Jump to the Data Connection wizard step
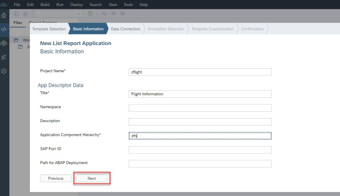340x196 pixels. pos(125,29)
